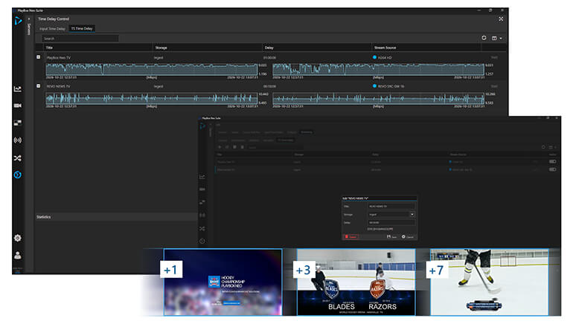Toggle the Active switch for the second row in the rear window
573x324 pixels.
552,169
